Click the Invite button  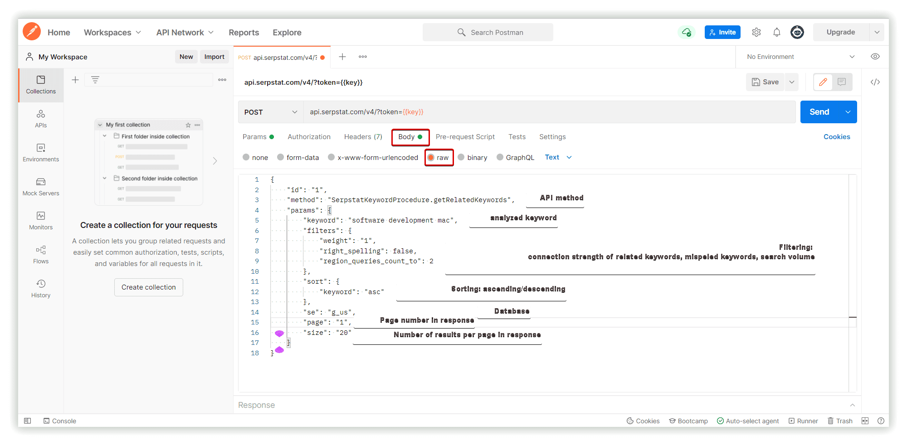click(722, 32)
